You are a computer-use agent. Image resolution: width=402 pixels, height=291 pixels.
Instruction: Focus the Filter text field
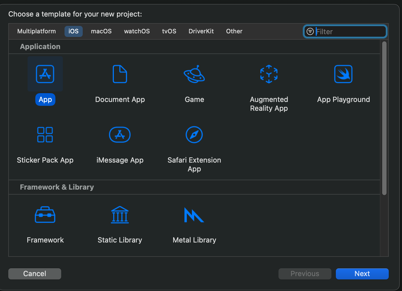345,31
